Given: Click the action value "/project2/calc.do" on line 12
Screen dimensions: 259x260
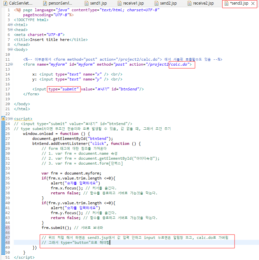Looking at the screenshot, I should tap(167, 64).
